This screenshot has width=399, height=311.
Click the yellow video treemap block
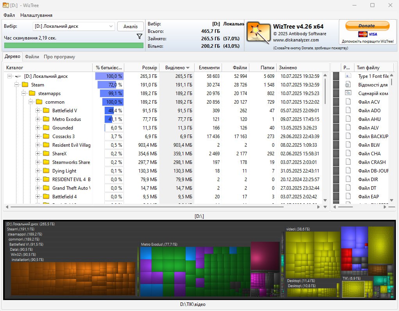(x=313, y=255)
